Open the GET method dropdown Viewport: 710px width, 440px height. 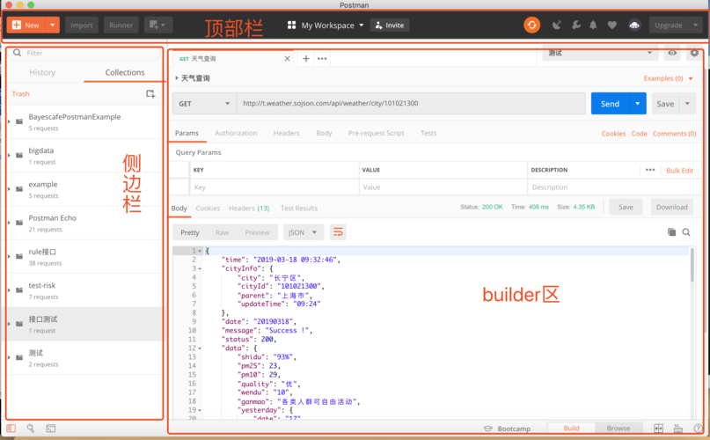[204, 104]
